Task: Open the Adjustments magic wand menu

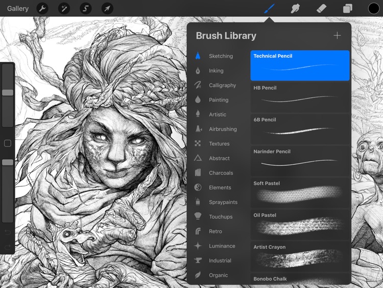Action: (x=64, y=9)
